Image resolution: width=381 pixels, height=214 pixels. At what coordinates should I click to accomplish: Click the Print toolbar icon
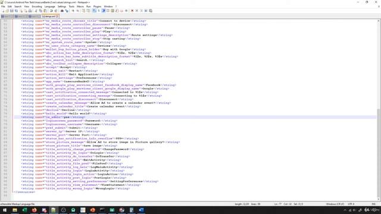coord(30,11)
